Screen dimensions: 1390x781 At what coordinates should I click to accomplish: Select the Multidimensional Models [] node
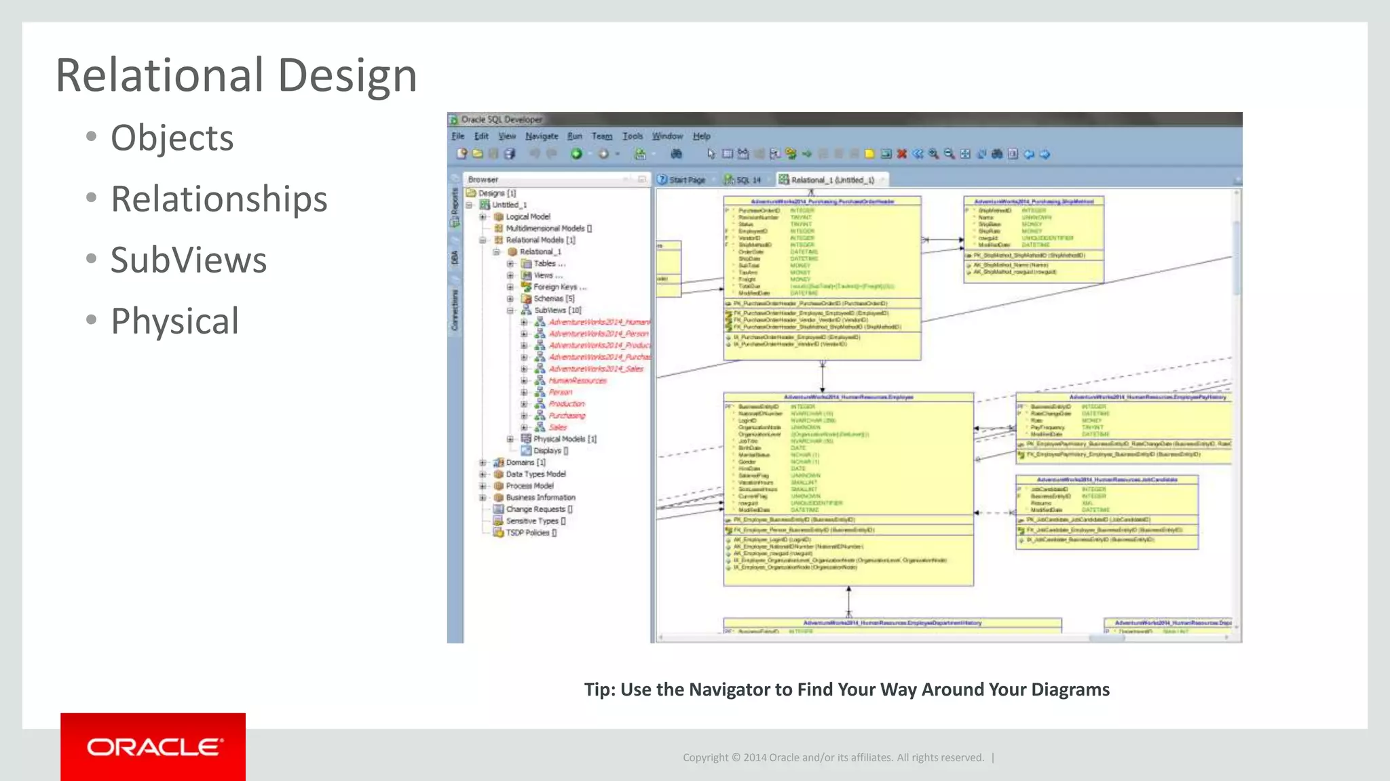point(548,228)
